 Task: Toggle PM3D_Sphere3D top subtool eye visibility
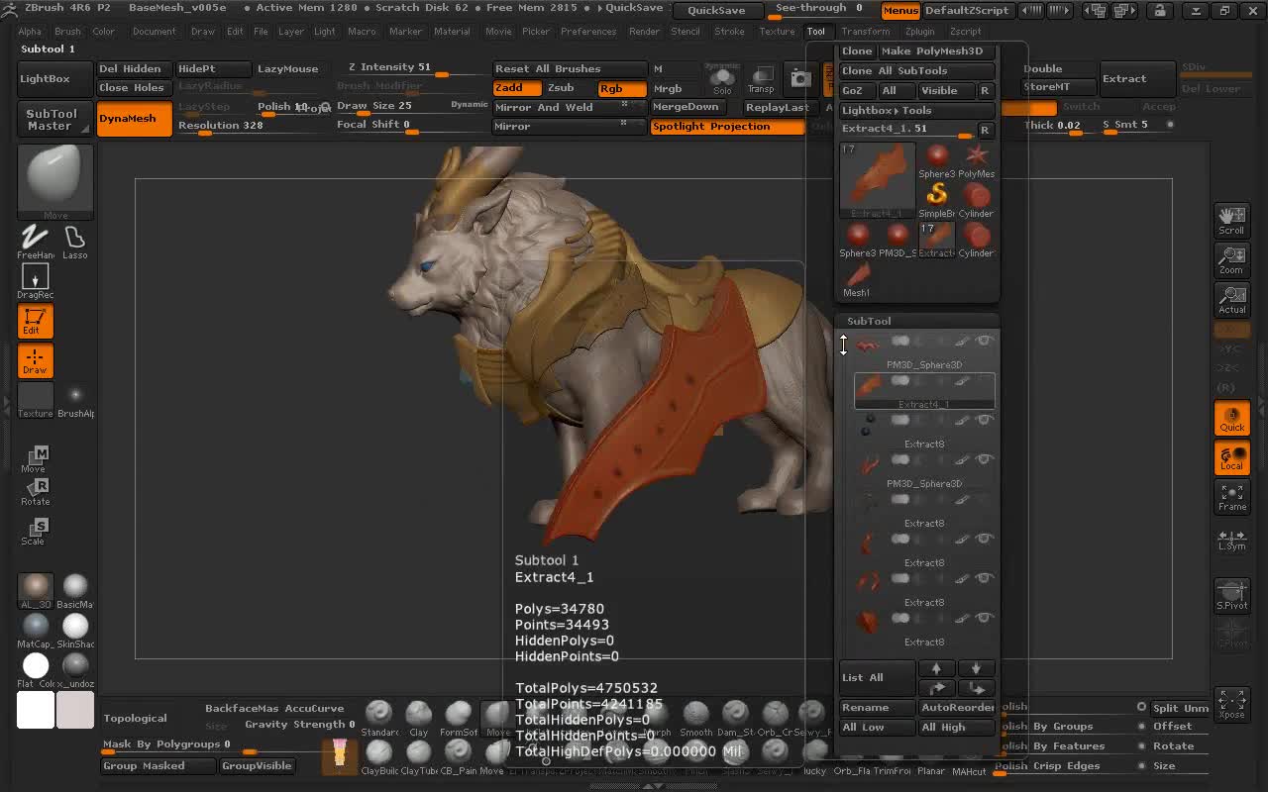(985, 341)
